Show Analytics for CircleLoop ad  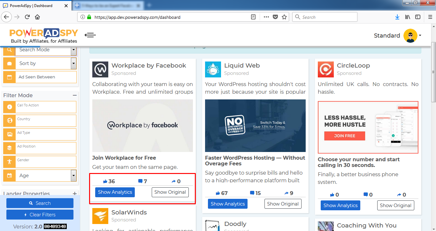point(340,206)
